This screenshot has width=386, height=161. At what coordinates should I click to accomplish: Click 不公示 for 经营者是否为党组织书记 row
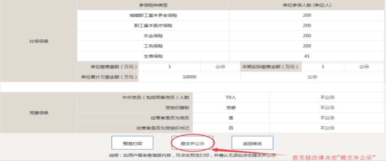click(x=327, y=128)
